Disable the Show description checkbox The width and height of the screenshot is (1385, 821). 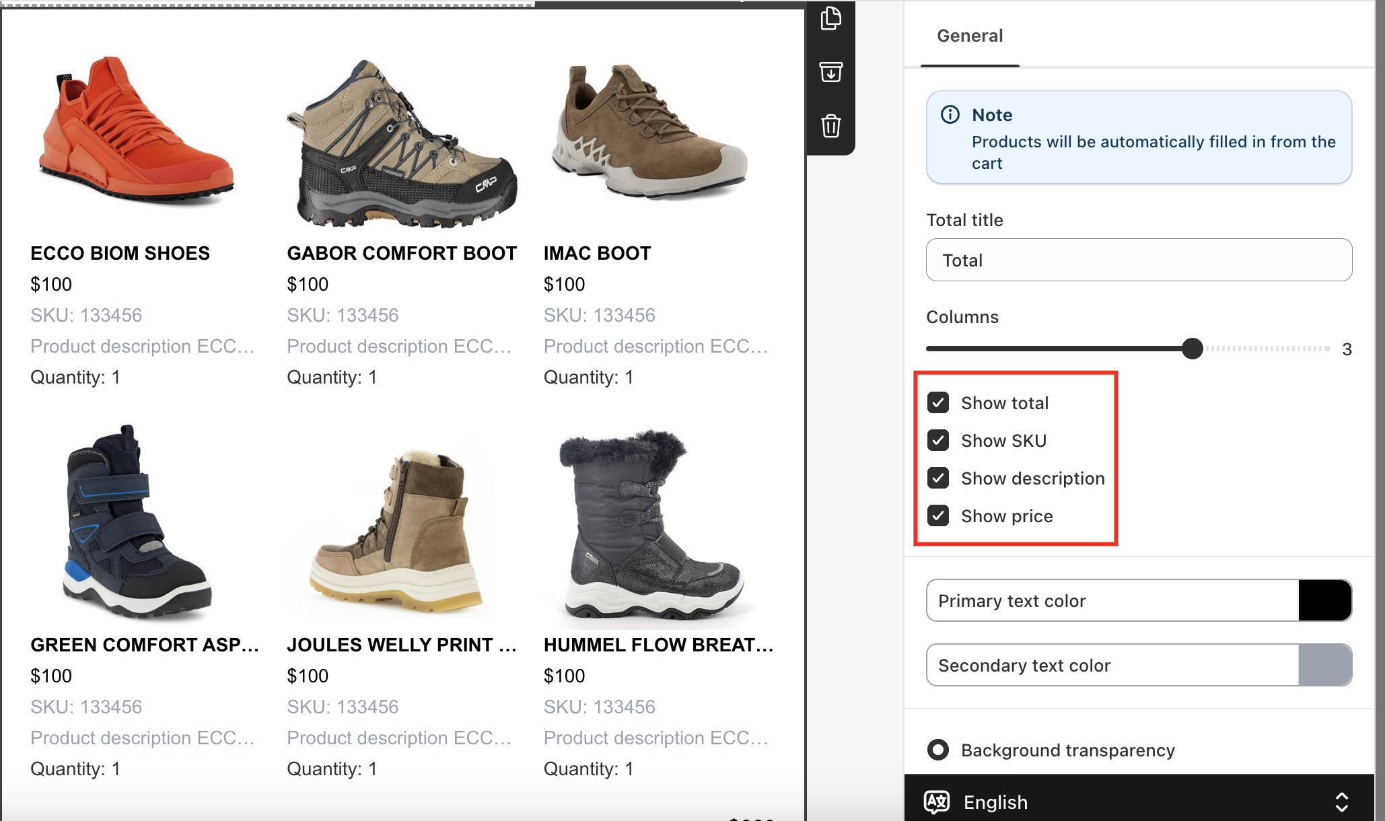pyautogui.click(x=938, y=478)
